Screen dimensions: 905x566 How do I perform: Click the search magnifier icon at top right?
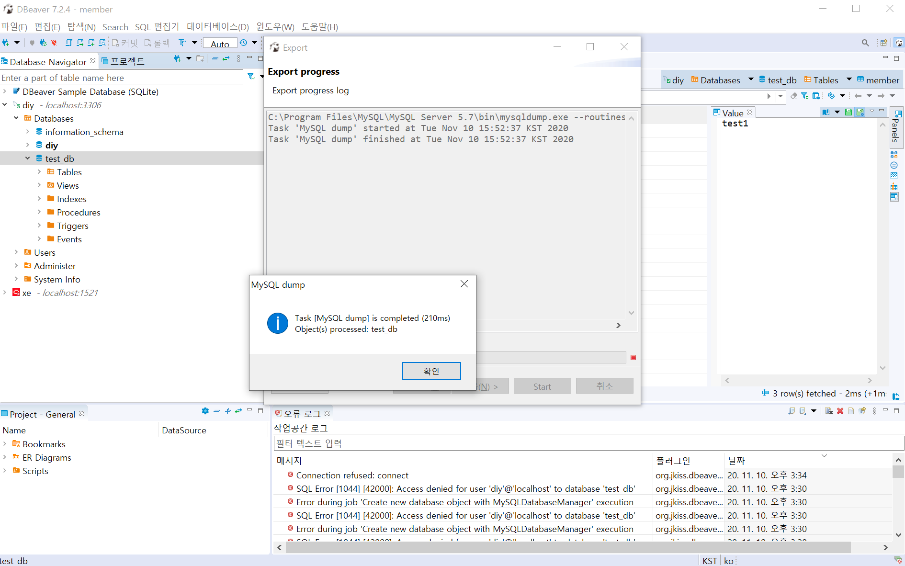click(x=865, y=43)
